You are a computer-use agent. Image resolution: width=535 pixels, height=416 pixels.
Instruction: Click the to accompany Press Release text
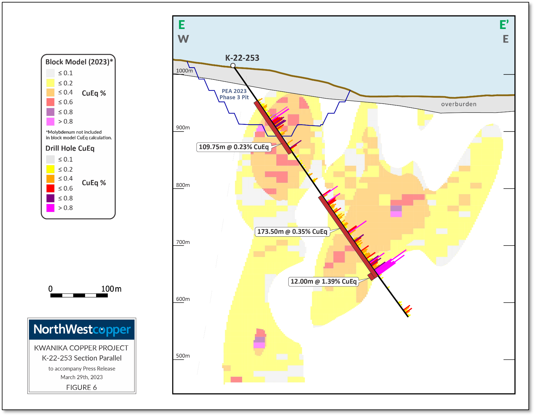82,369
